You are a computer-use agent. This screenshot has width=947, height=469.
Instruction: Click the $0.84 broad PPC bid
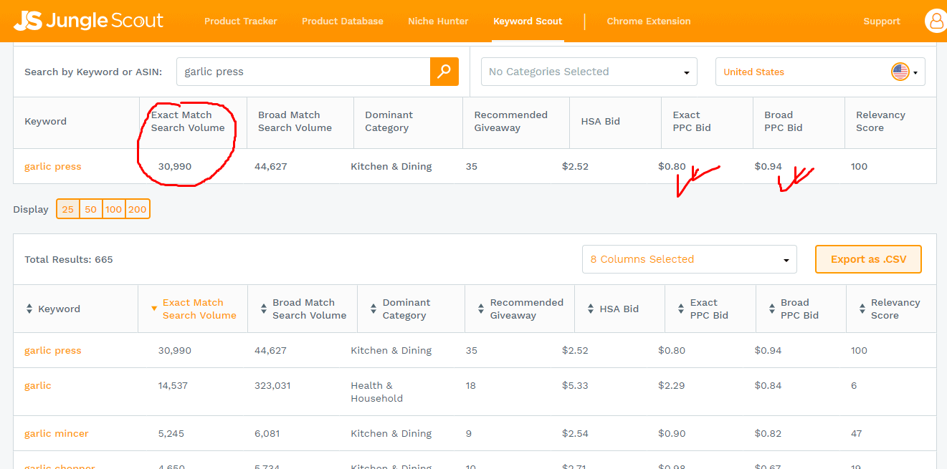click(x=768, y=385)
